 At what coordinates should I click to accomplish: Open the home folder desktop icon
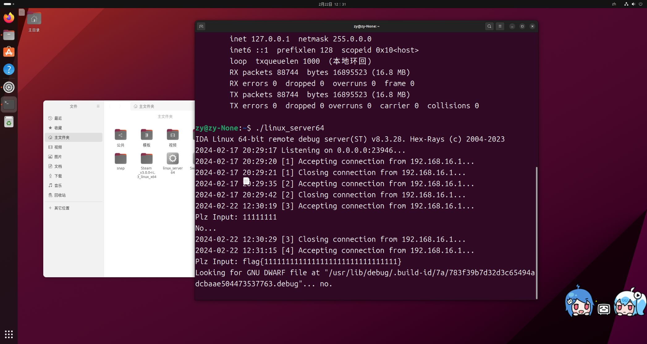pyautogui.click(x=34, y=22)
